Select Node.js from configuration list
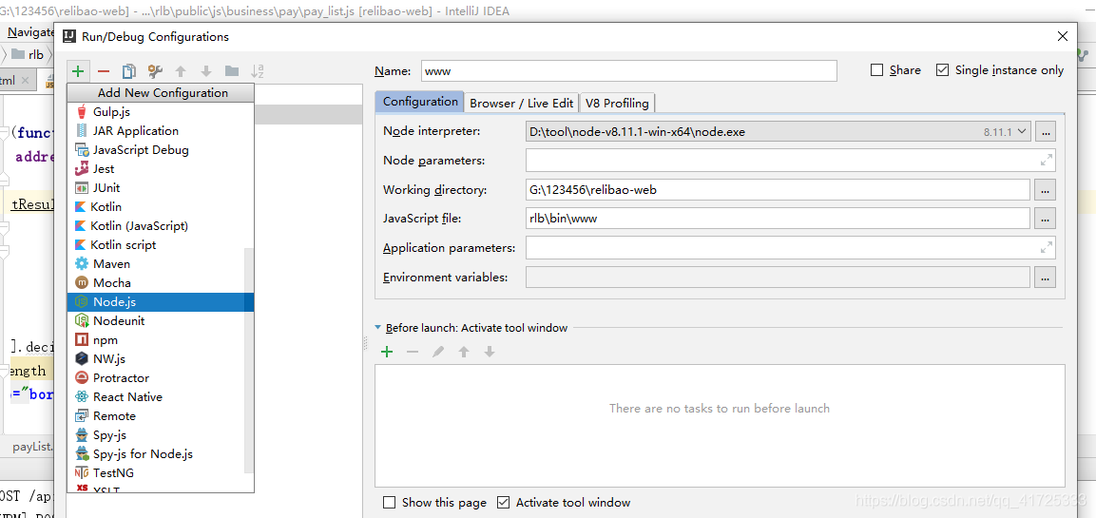1096x518 pixels. coord(114,302)
